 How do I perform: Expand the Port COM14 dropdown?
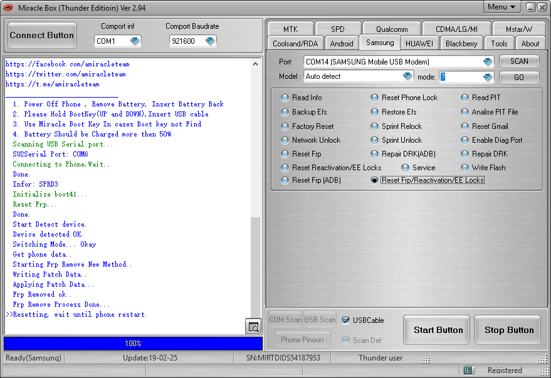click(488, 62)
